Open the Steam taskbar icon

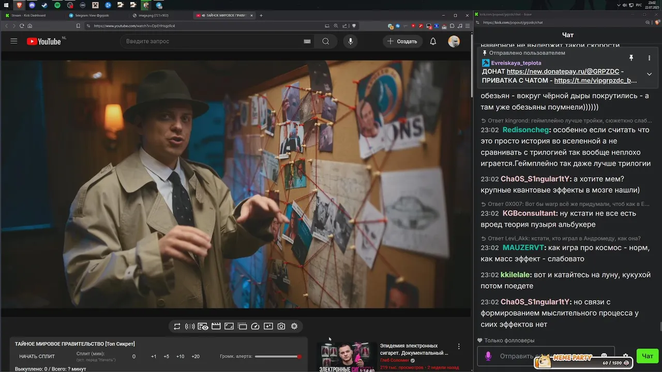[44, 5]
